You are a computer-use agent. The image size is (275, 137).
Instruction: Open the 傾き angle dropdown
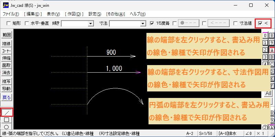click(x=90, y=23)
